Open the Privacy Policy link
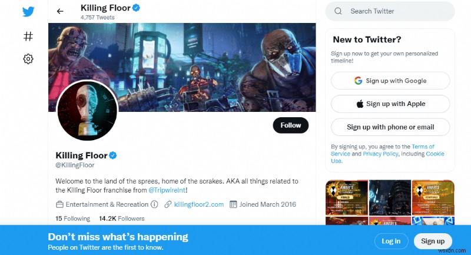 tap(380, 154)
